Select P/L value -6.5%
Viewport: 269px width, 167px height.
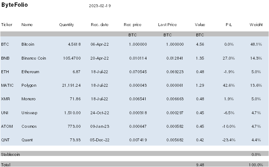click(x=229, y=113)
